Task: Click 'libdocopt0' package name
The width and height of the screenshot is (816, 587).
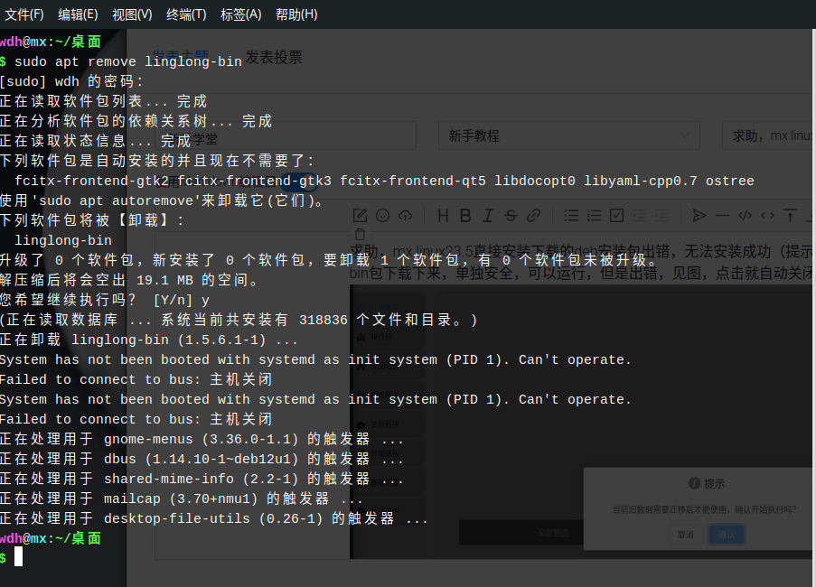Action: pyautogui.click(x=534, y=181)
